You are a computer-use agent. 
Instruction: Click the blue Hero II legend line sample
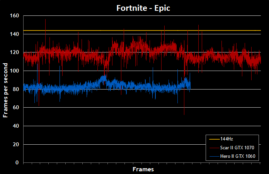coord(215,156)
